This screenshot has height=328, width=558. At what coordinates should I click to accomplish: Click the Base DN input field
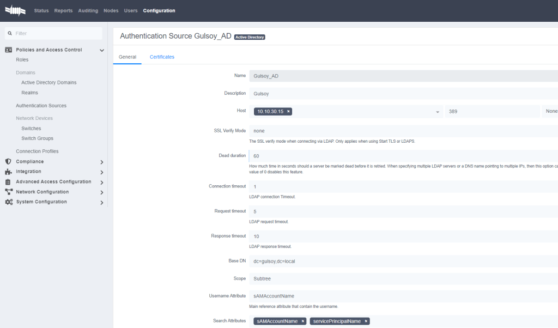click(403, 261)
